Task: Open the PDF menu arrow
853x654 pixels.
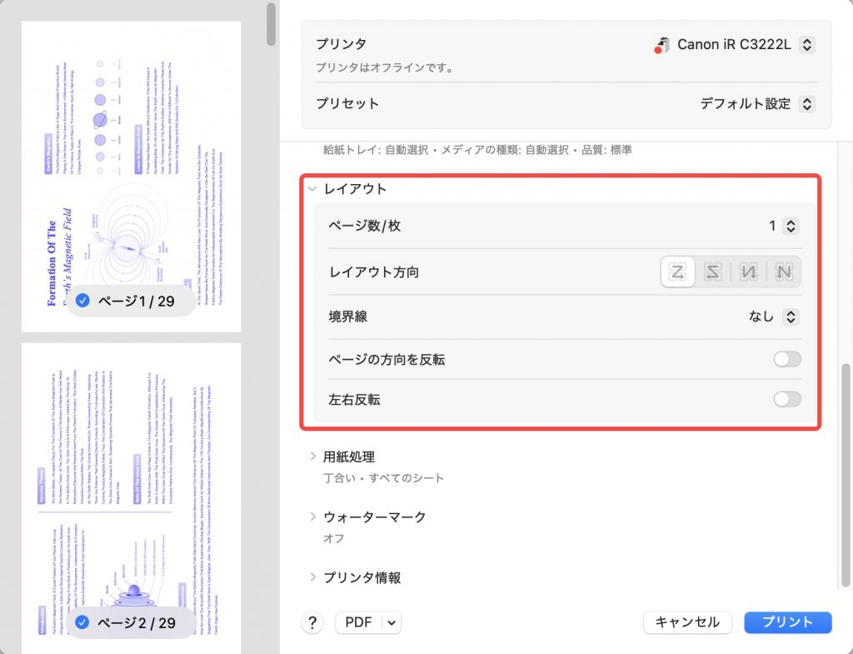Action: [x=392, y=622]
